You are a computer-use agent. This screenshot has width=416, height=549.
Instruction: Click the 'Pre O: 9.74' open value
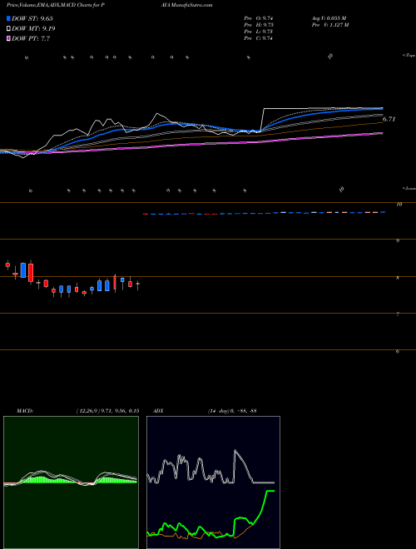click(259, 17)
